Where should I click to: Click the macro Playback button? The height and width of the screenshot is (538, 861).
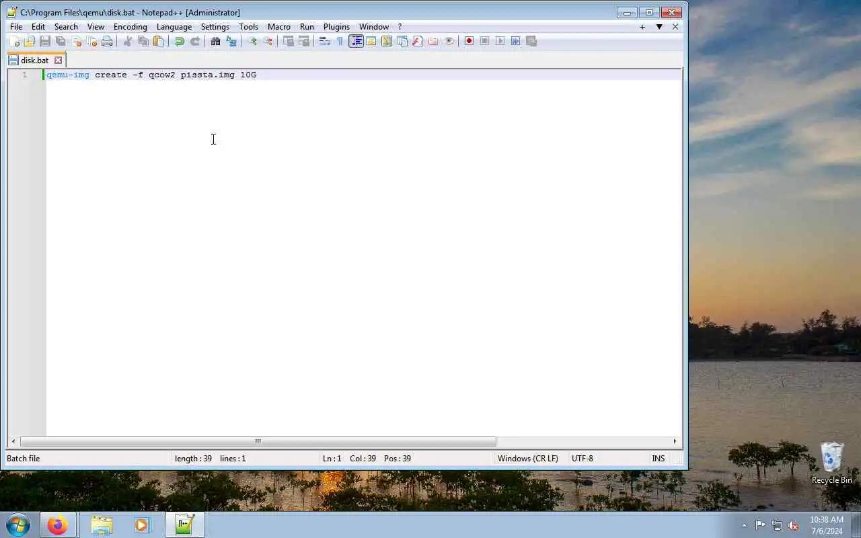pyautogui.click(x=500, y=41)
